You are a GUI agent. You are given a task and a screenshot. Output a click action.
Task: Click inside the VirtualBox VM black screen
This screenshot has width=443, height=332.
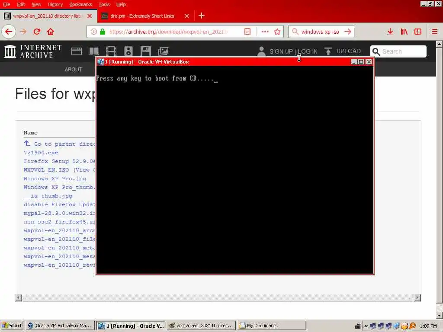[x=235, y=170]
